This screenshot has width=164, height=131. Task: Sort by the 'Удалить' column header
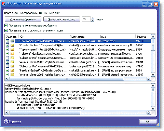tap(12, 37)
